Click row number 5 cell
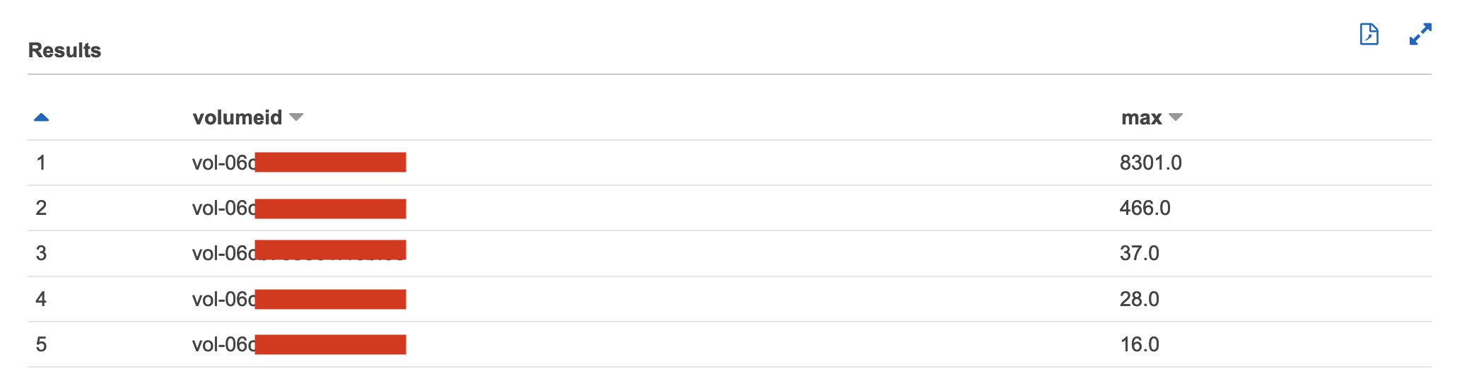The width and height of the screenshot is (1462, 369). (x=41, y=344)
